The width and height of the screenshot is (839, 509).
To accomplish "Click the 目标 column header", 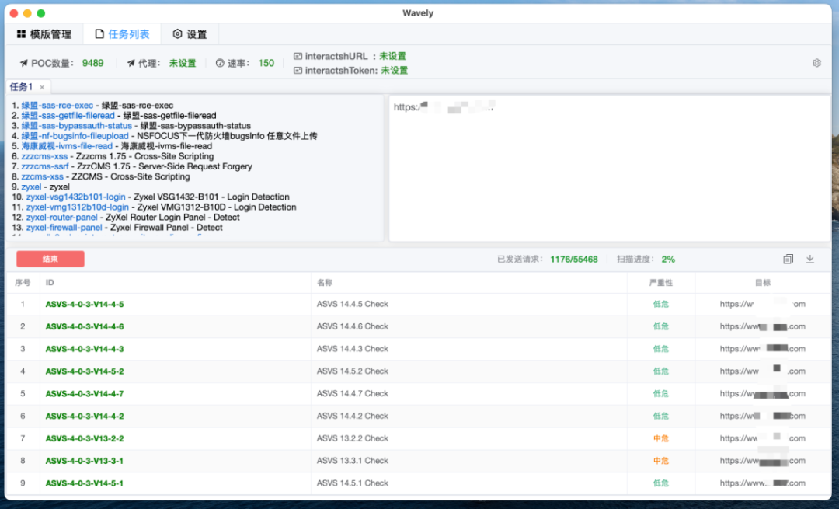I will point(763,283).
